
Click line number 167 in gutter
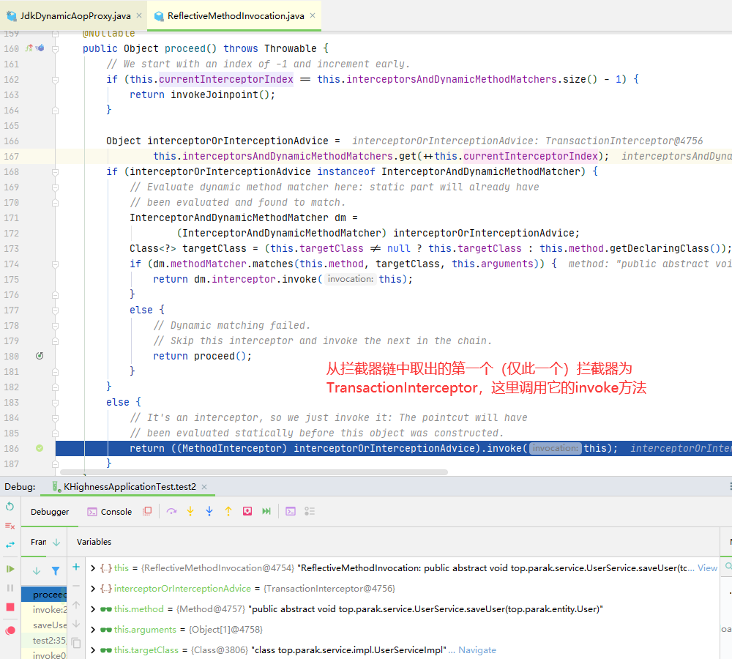(x=12, y=157)
